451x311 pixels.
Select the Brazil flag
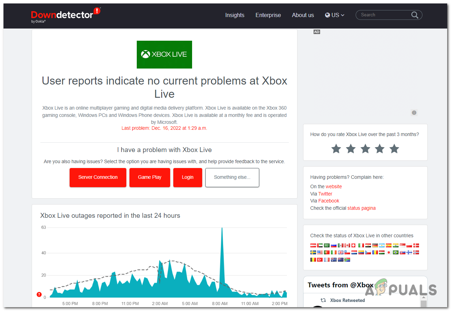(396, 252)
